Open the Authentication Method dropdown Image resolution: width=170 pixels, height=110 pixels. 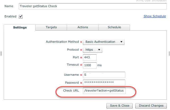(x=104, y=42)
